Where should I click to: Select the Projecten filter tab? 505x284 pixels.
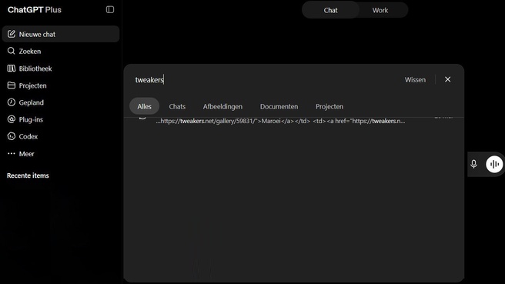(x=329, y=106)
